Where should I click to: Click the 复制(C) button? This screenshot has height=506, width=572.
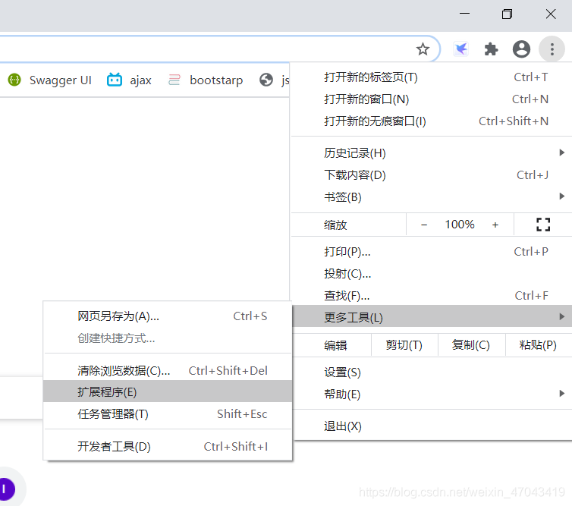tap(471, 345)
